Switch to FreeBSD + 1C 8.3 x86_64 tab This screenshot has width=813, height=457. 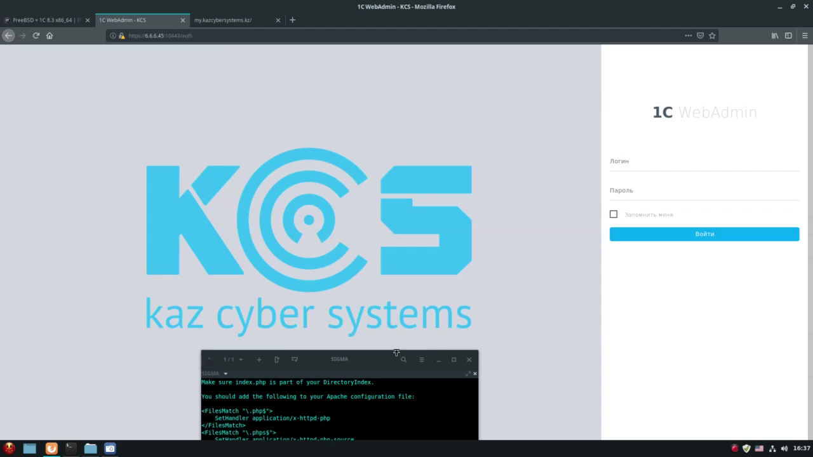48,20
